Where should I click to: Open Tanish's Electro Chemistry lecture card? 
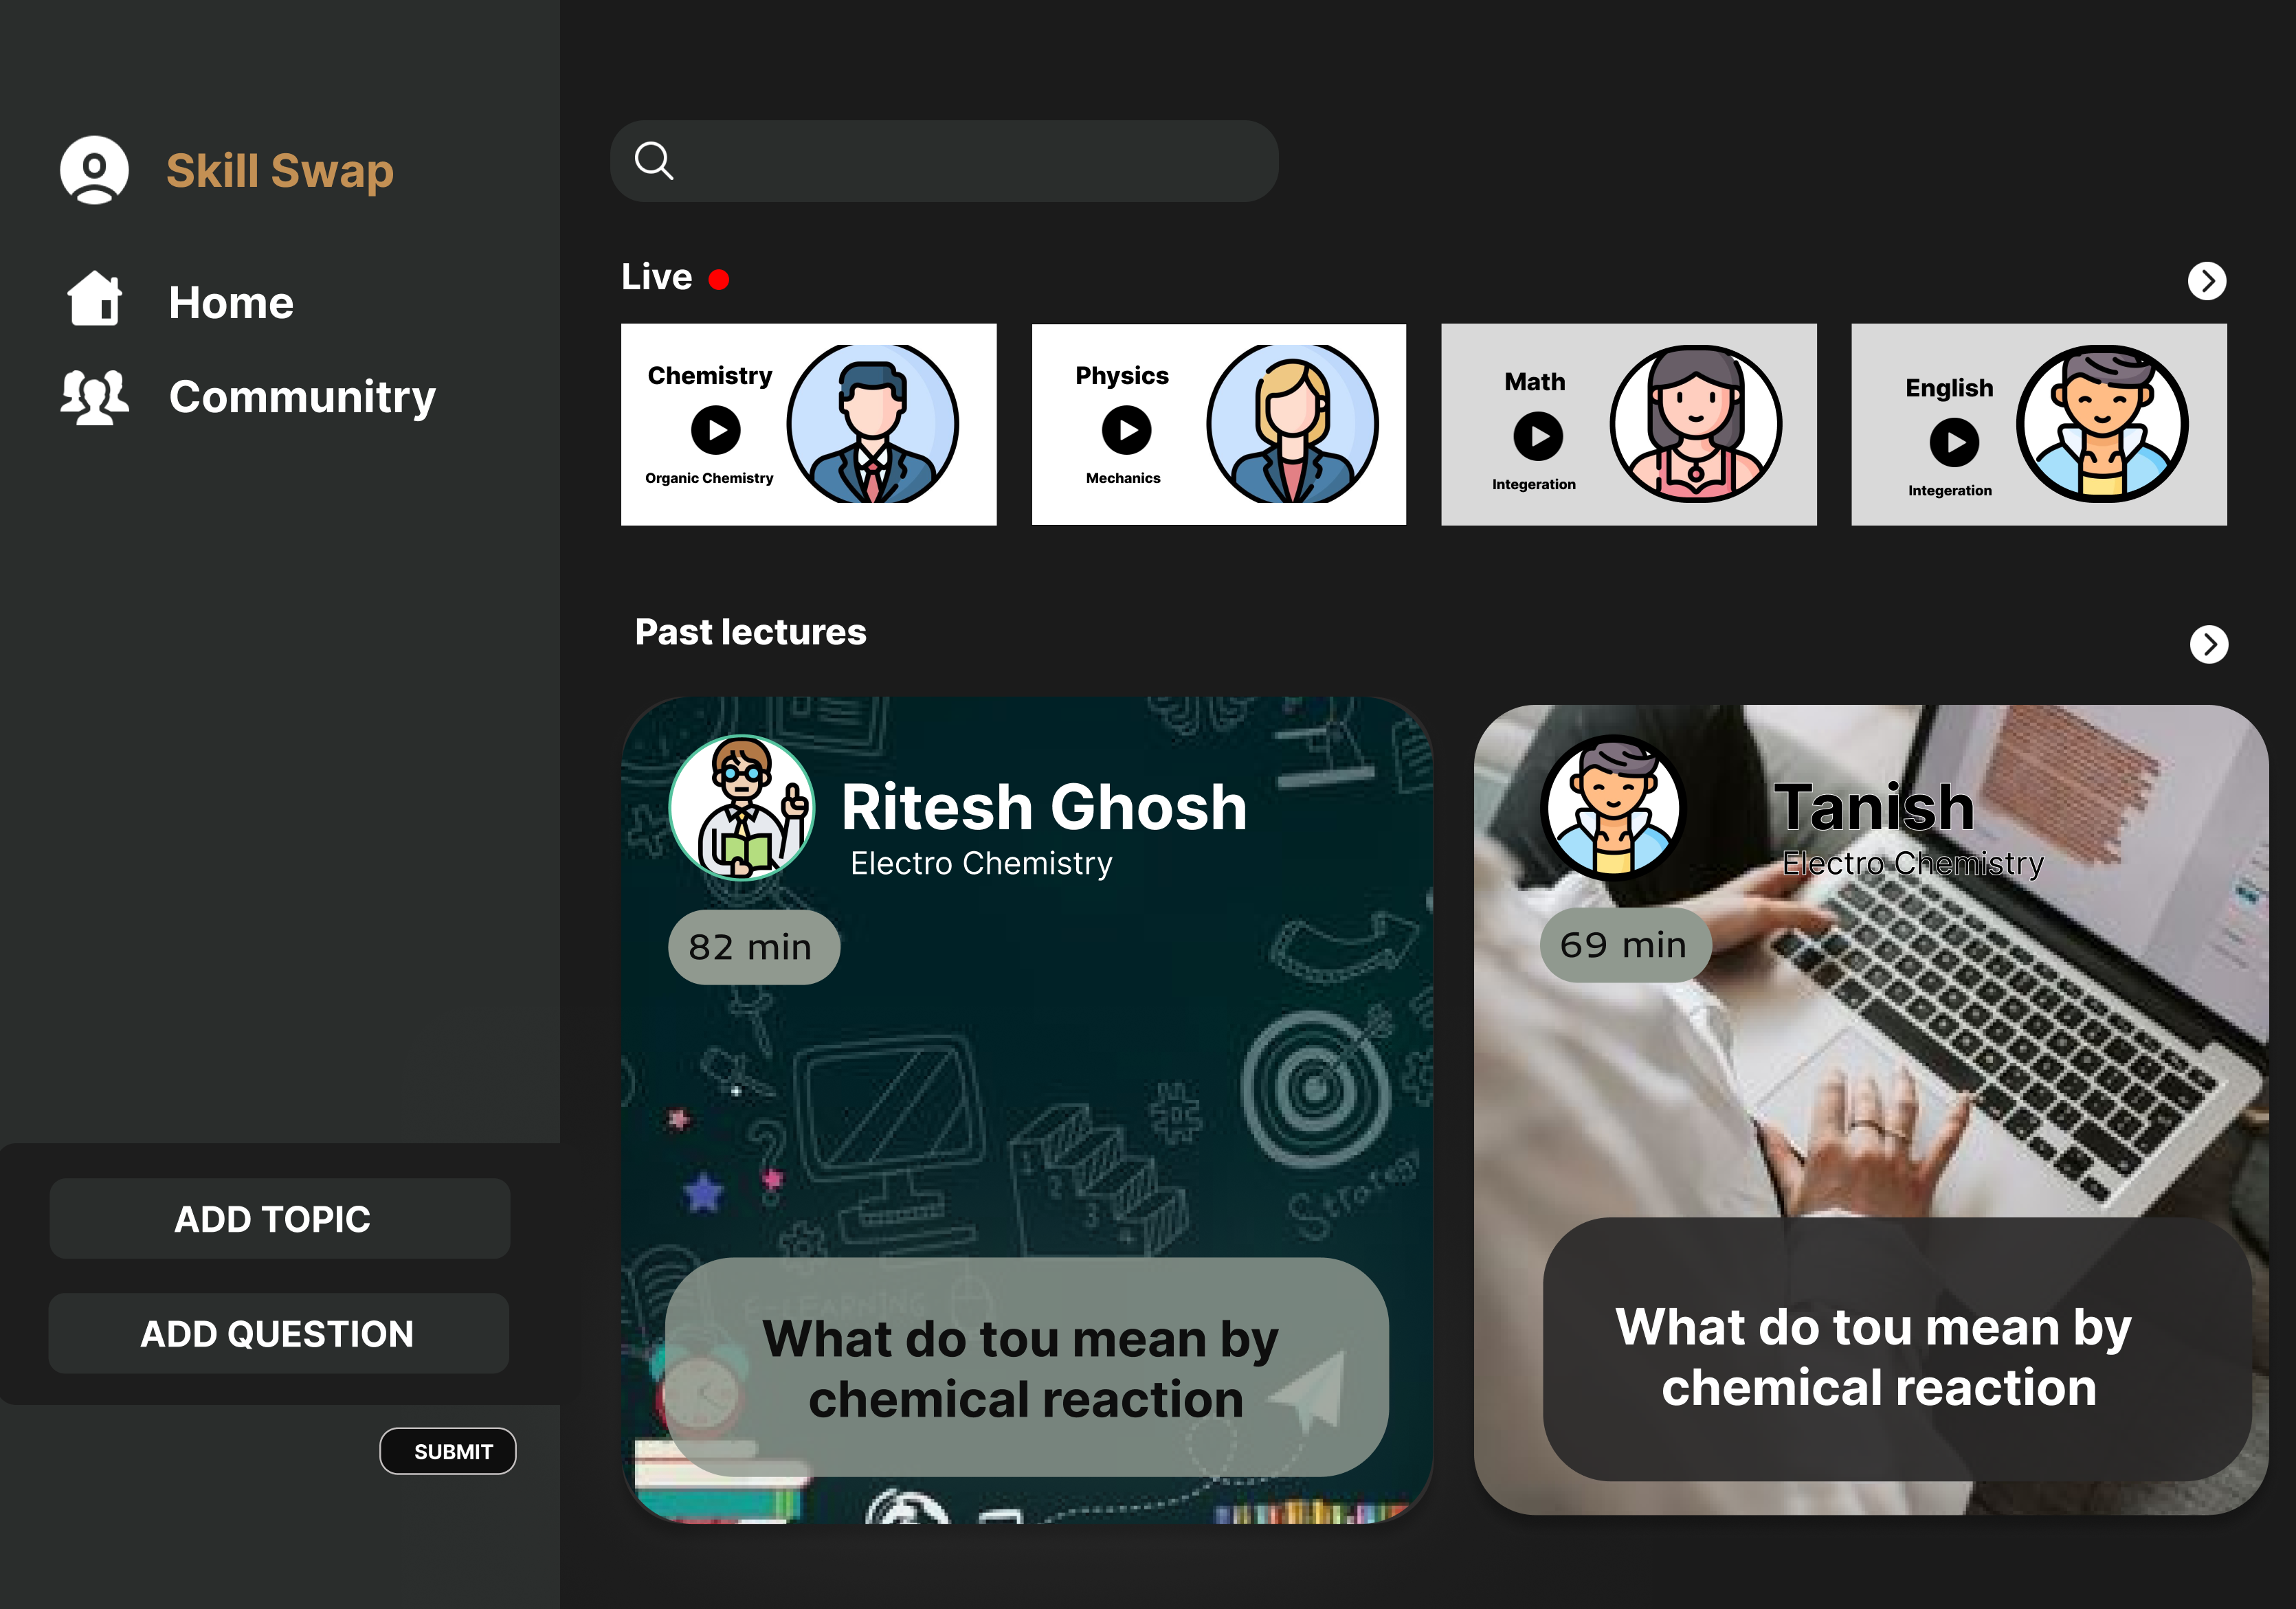pos(1871,1110)
